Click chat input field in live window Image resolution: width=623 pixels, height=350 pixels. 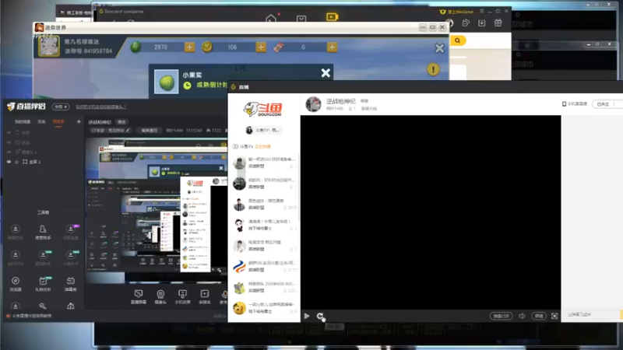tap(592, 314)
